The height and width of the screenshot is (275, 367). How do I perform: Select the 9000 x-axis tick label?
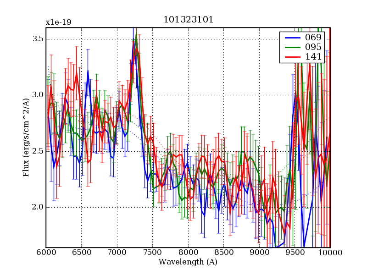click(x=259, y=253)
